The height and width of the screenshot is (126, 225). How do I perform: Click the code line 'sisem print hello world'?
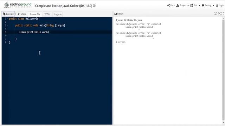pyautogui.click(x=34, y=32)
